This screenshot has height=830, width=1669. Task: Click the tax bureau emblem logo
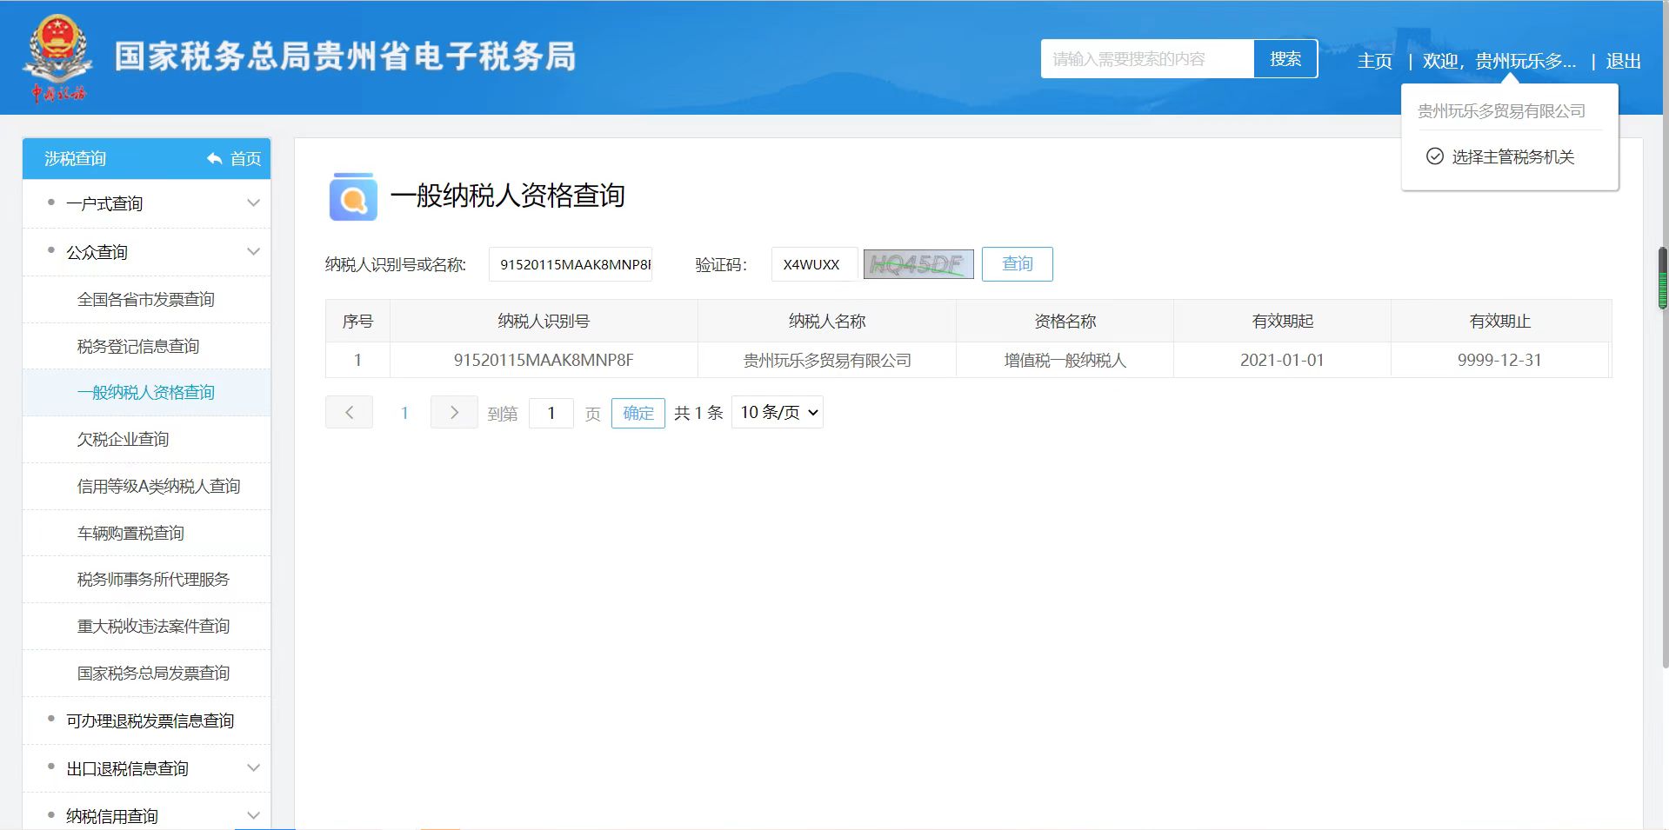pyautogui.click(x=57, y=56)
